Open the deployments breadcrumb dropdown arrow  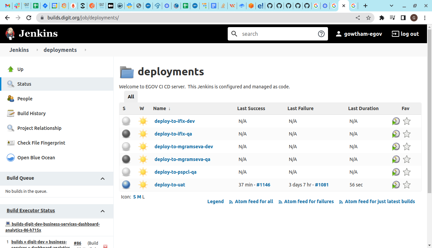click(86, 50)
